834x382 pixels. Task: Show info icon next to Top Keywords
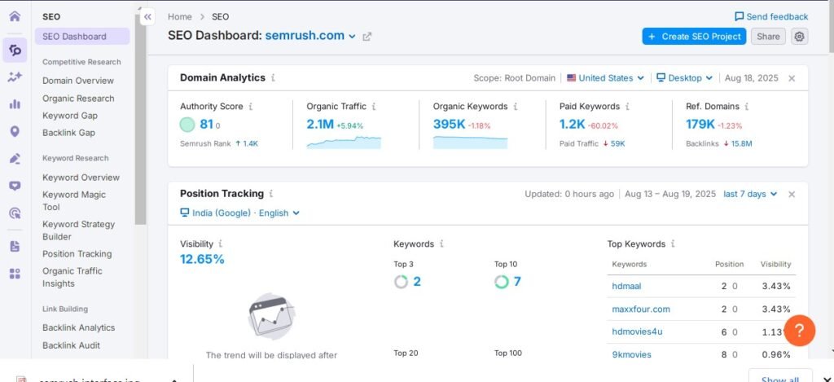tap(673, 244)
